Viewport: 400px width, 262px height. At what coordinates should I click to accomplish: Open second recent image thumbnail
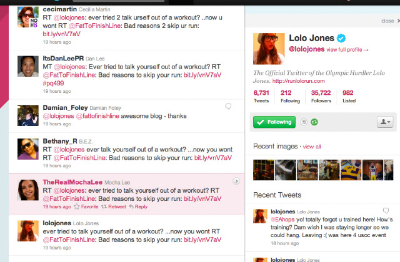[286, 170]
